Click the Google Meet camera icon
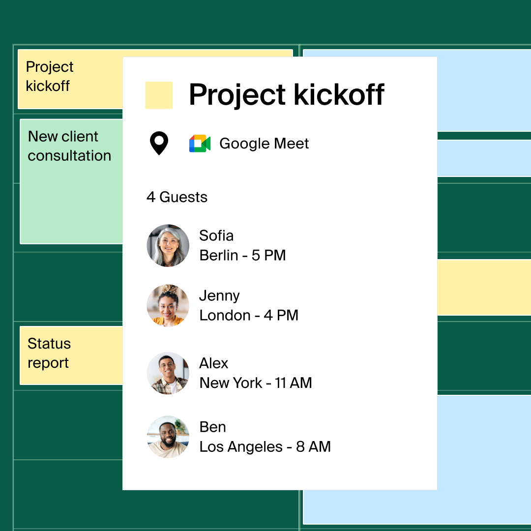Viewport: 531px width, 531px height. click(x=200, y=144)
